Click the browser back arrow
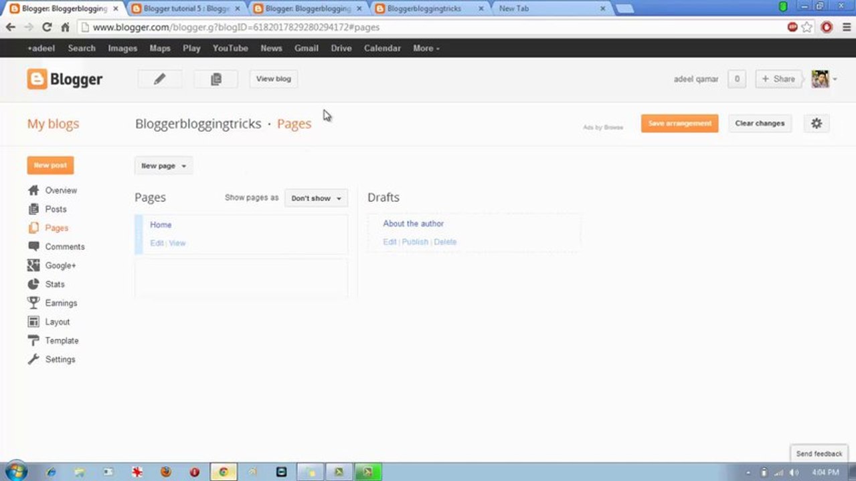 point(10,27)
